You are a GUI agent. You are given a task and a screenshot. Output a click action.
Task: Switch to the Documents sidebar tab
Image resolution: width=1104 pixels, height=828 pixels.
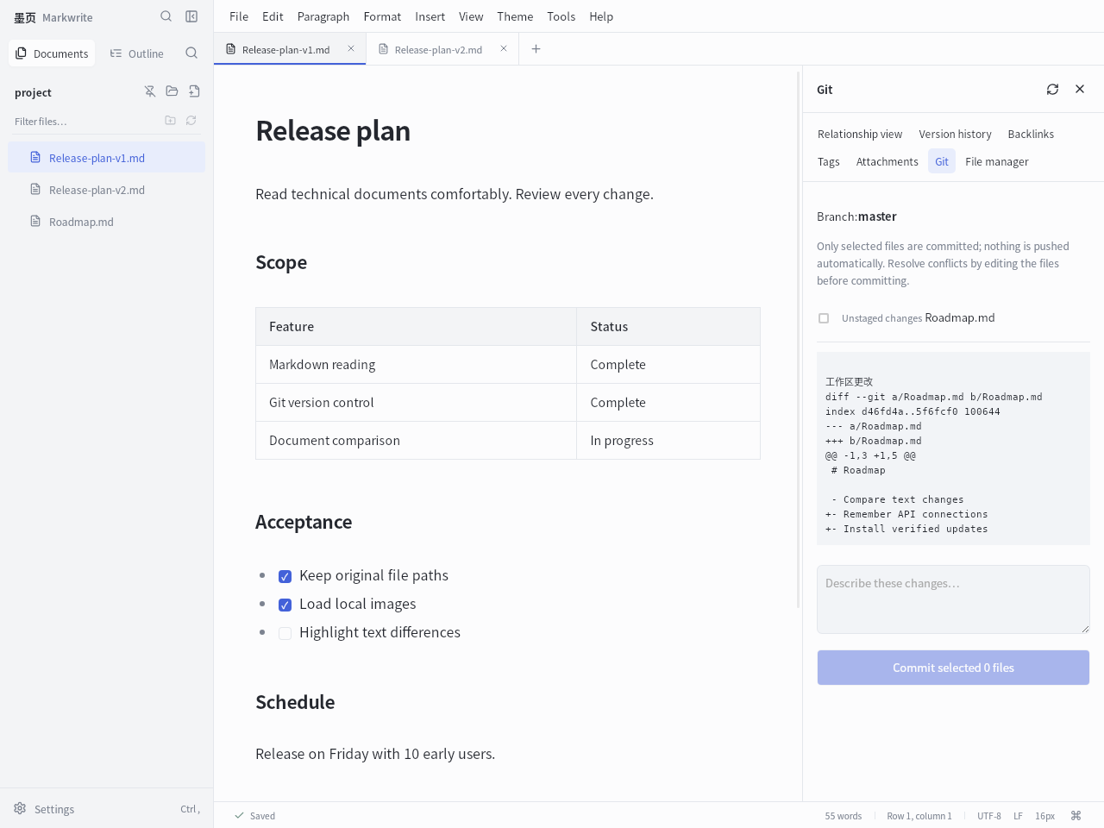point(52,53)
